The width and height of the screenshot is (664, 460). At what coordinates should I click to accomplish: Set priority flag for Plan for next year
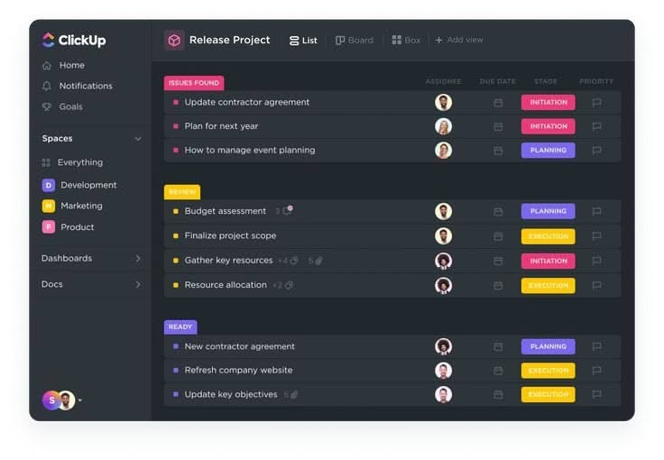point(596,127)
